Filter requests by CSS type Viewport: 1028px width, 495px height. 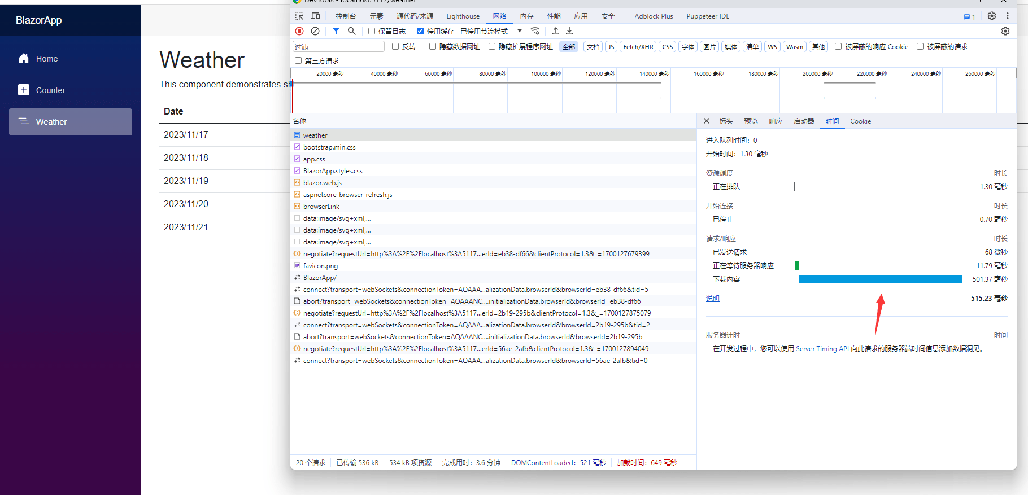click(x=668, y=47)
